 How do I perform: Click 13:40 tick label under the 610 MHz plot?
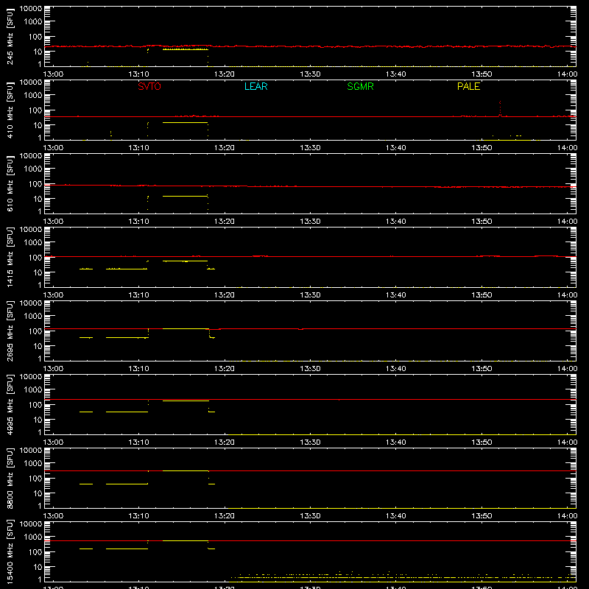click(396, 222)
